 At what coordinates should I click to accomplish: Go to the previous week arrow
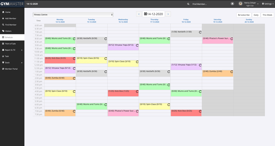(x=139, y=14)
